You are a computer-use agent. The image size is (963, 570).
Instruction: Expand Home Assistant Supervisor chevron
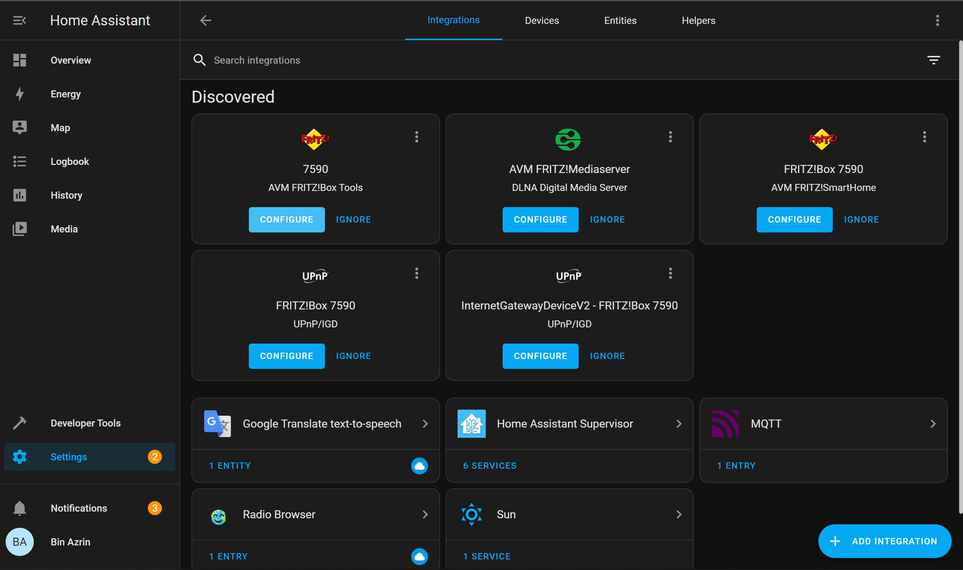[679, 424]
